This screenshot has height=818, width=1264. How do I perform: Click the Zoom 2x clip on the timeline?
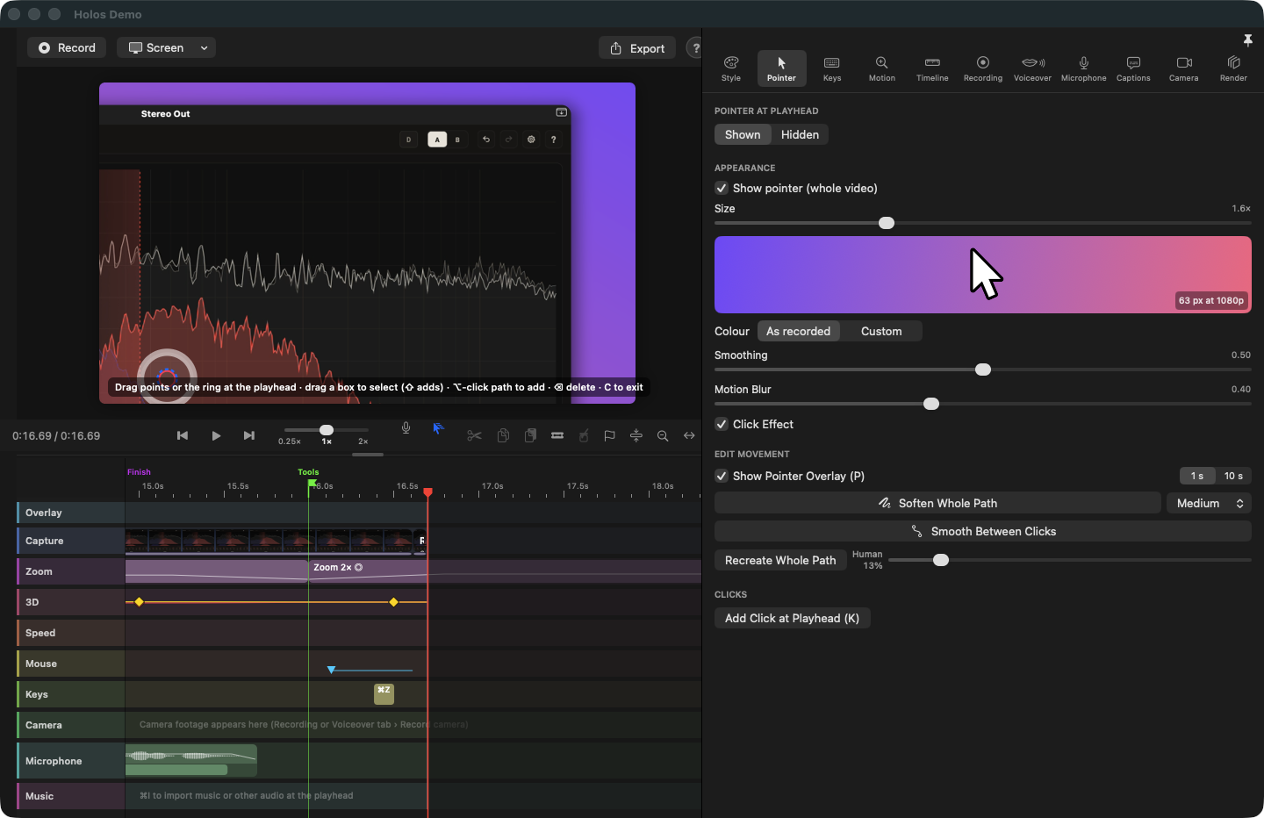click(367, 570)
